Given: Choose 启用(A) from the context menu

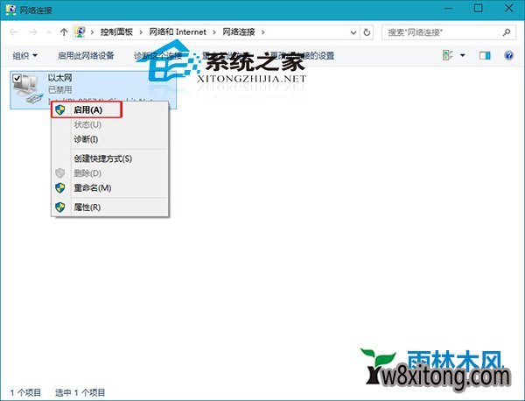Looking at the screenshot, I should click(88, 110).
